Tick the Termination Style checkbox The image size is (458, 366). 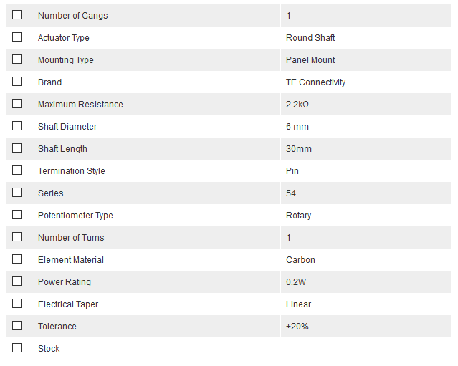click(x=17, y=170)
